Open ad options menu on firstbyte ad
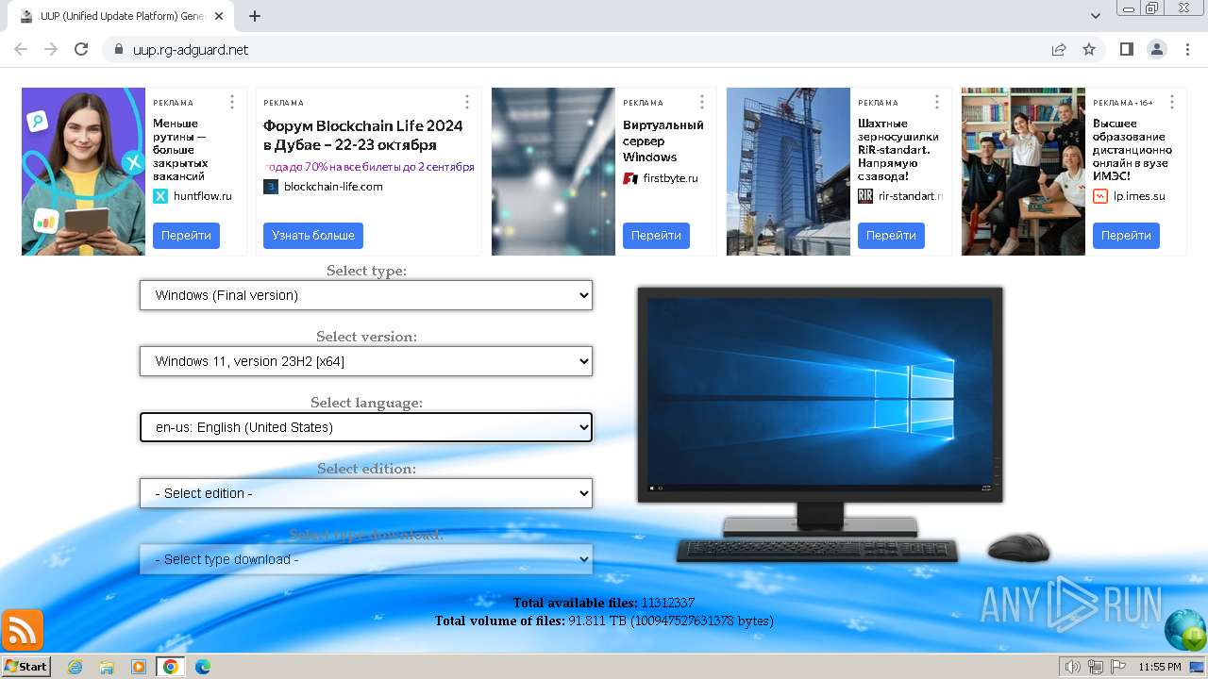 [x=702, y=102]
